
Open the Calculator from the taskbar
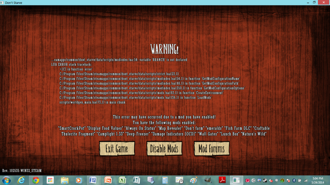165,180
